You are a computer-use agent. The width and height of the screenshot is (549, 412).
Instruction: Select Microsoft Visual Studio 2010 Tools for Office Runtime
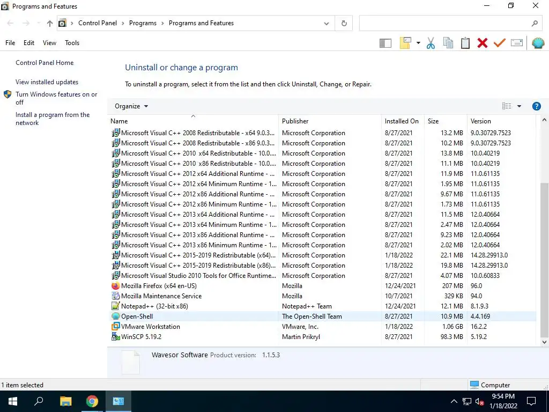pyautogui.click(x=322, y=276)
